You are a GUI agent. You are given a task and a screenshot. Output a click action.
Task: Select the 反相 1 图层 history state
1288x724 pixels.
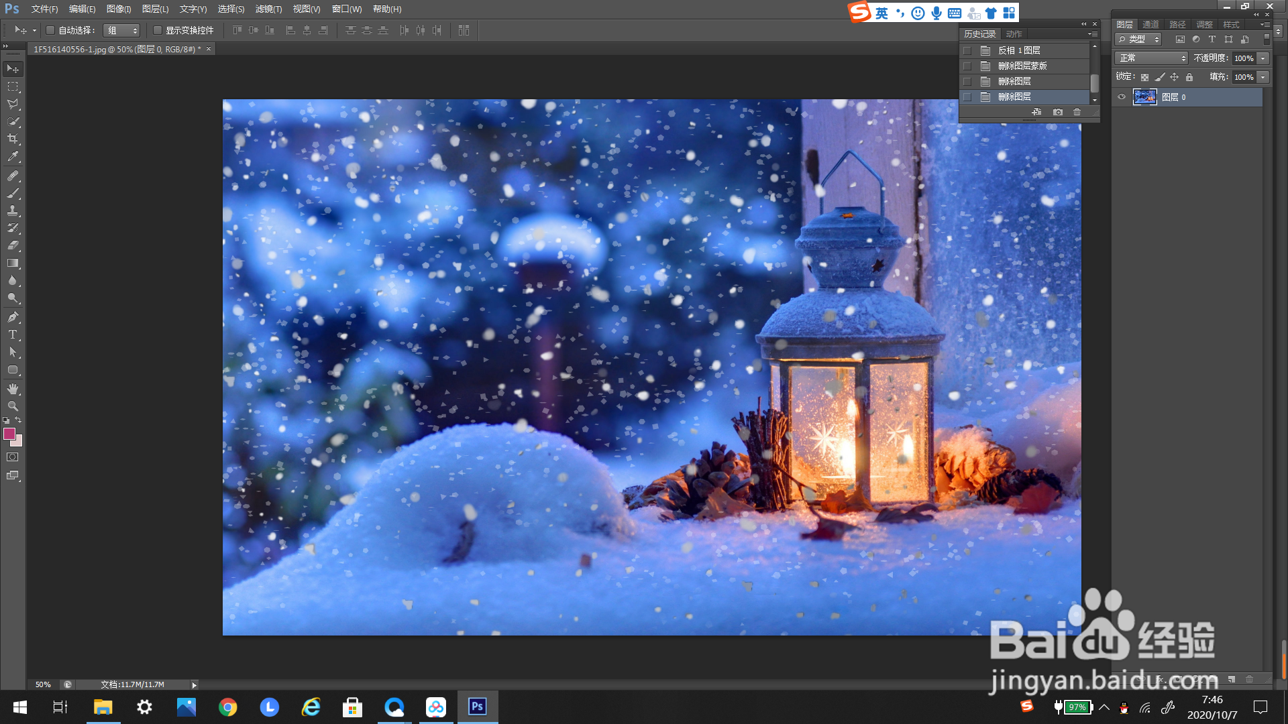click(x=1018, y=50)
